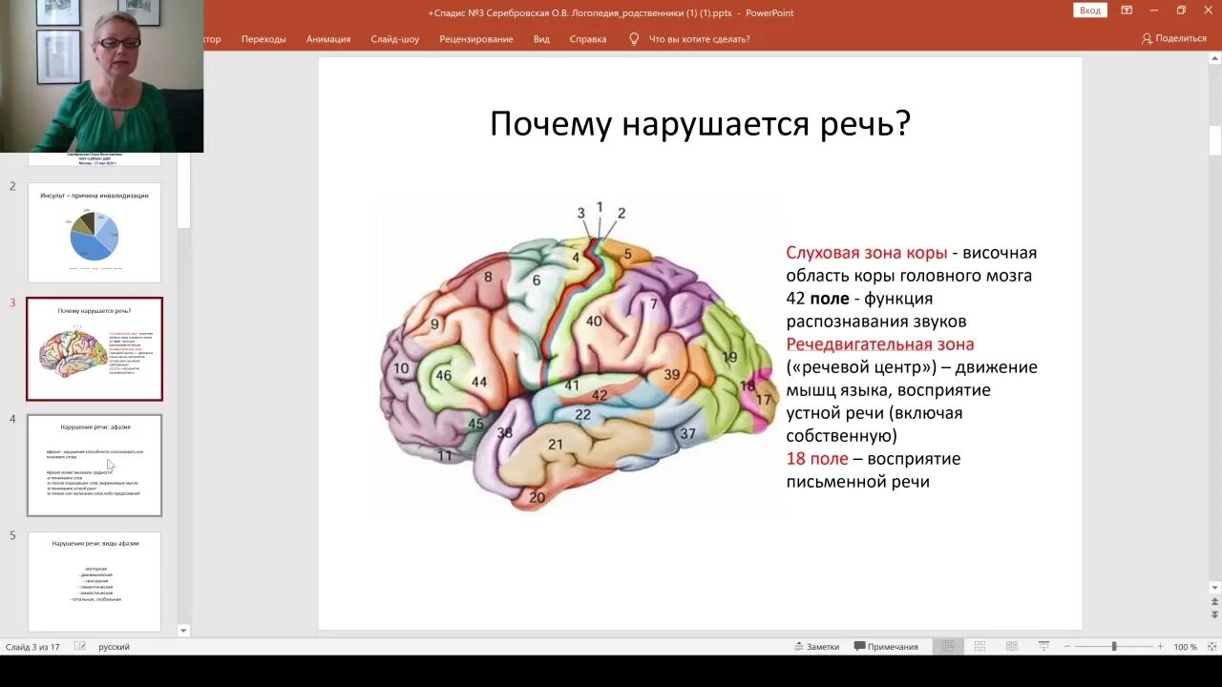Toggle the Заметки notes pane
The height and width of the screenshot is (687, 1222).
(817, 646)
